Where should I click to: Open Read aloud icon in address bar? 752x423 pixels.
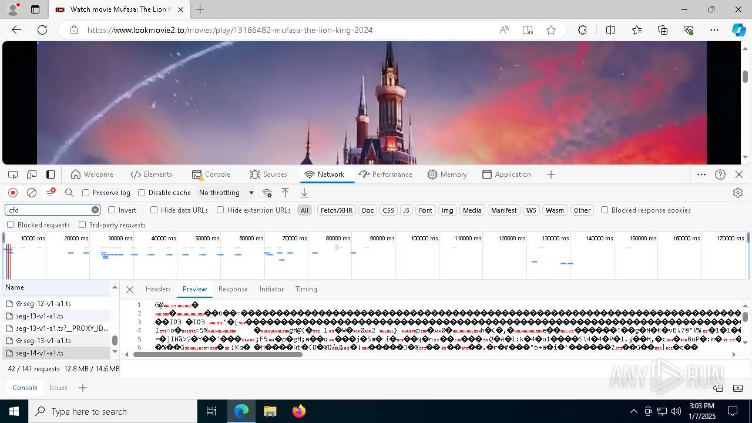(504, 30)
